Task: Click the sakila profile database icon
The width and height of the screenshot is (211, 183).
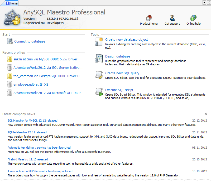Action: click(9, 59)
